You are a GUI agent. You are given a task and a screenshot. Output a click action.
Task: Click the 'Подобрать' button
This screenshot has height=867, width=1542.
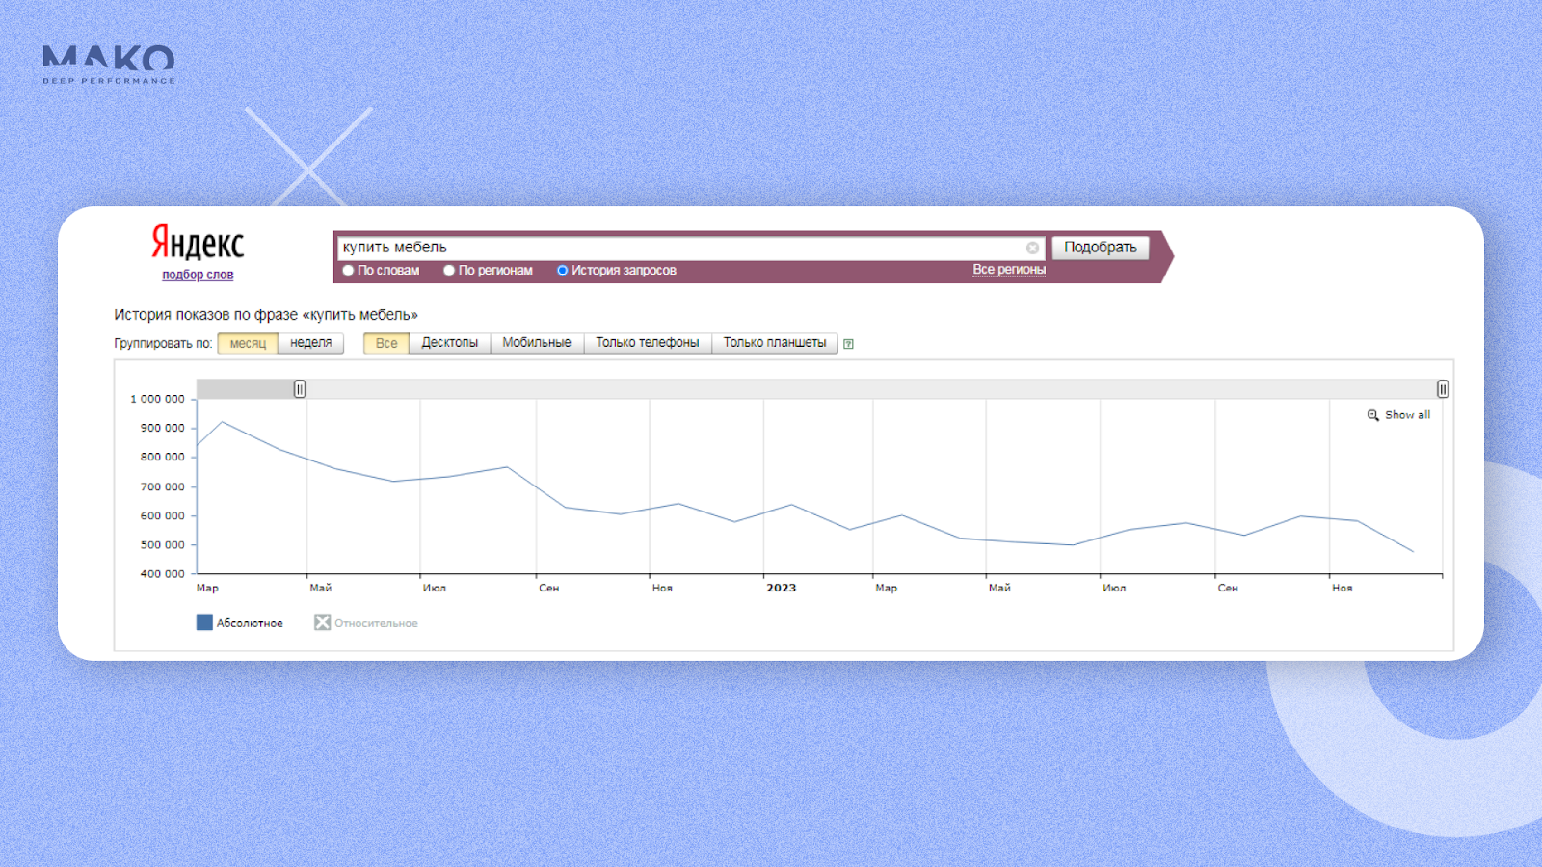[1101, 248]
